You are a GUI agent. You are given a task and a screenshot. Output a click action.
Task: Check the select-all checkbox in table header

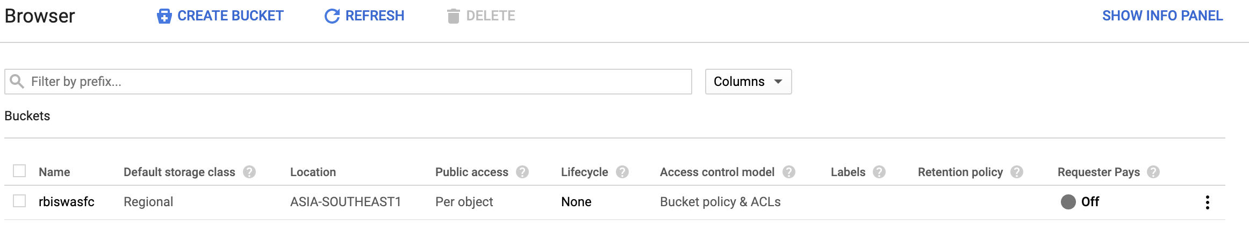click(19, 171)
